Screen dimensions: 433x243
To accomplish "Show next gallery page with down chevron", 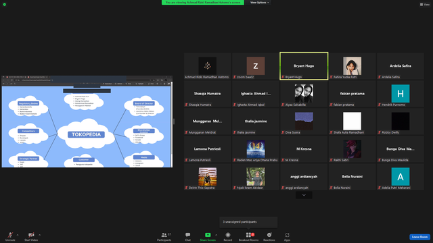I will tap(304, 195).
